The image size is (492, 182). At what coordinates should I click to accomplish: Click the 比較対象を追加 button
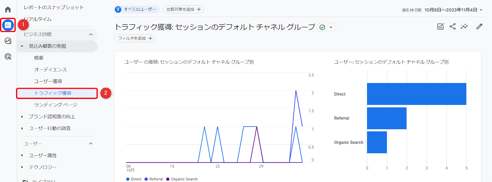(x=183, y=9)
